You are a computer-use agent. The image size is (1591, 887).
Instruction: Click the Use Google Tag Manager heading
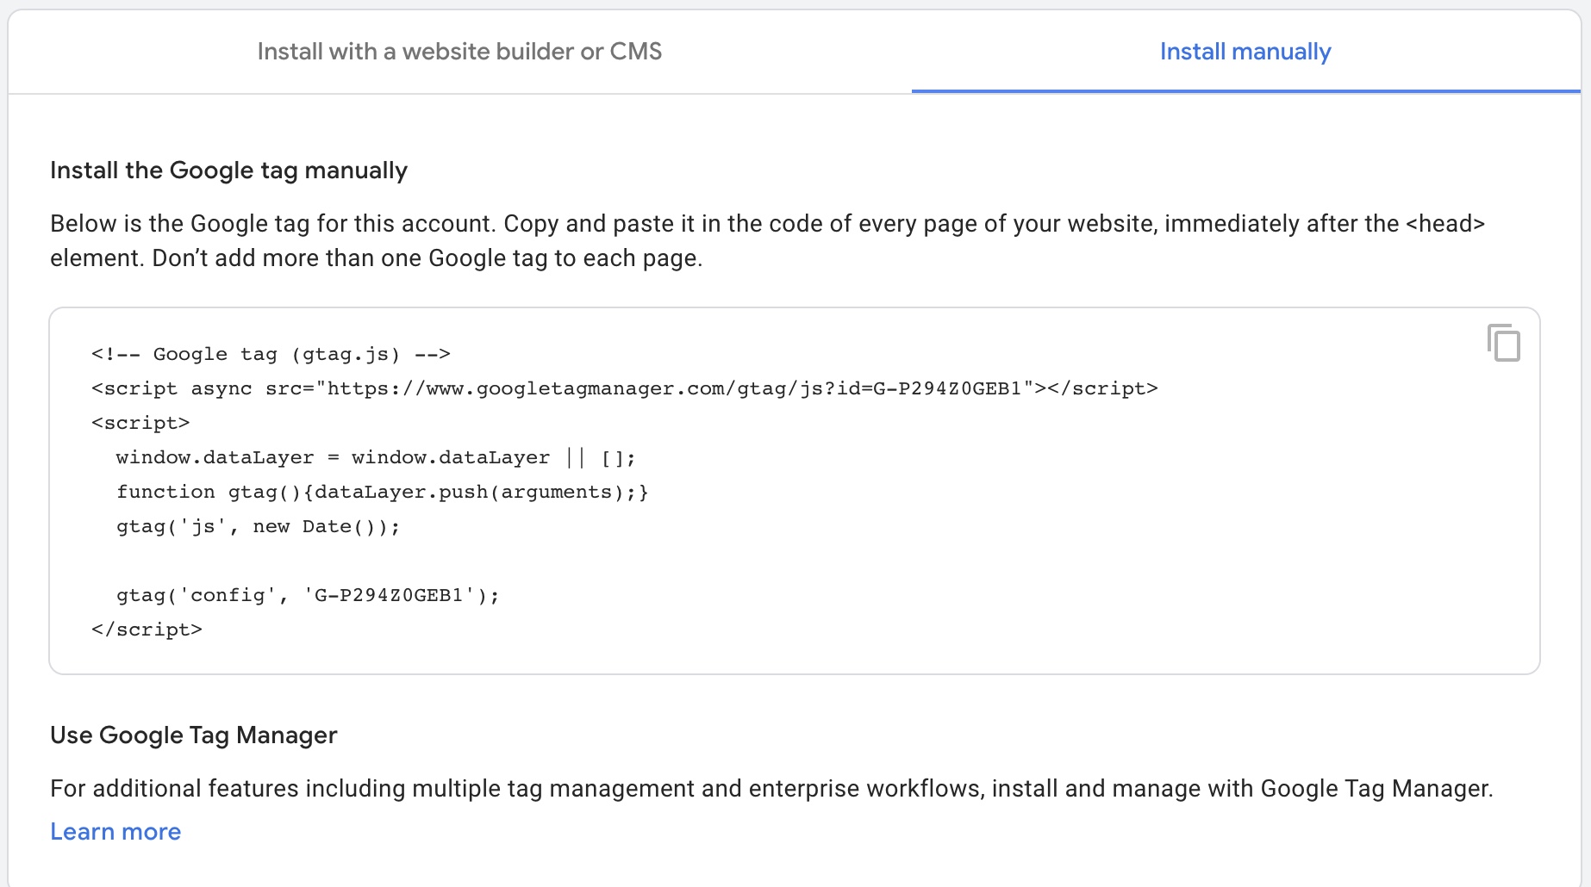click(x=193, y=735)
